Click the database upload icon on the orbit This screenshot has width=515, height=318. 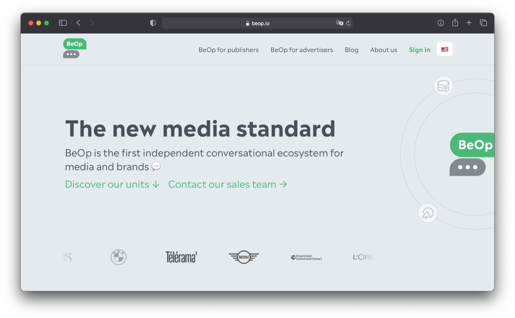click(444, 86)
